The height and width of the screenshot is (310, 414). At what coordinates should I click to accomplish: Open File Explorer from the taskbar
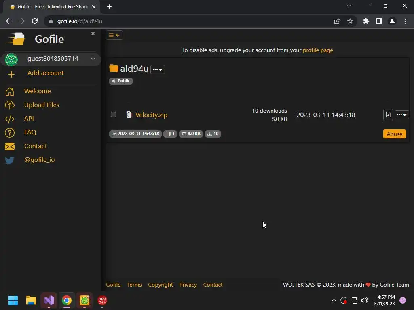[x=31, y=300]
